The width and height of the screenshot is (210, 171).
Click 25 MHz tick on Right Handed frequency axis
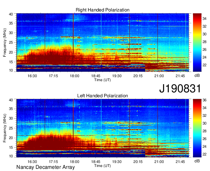pos(11,42)
